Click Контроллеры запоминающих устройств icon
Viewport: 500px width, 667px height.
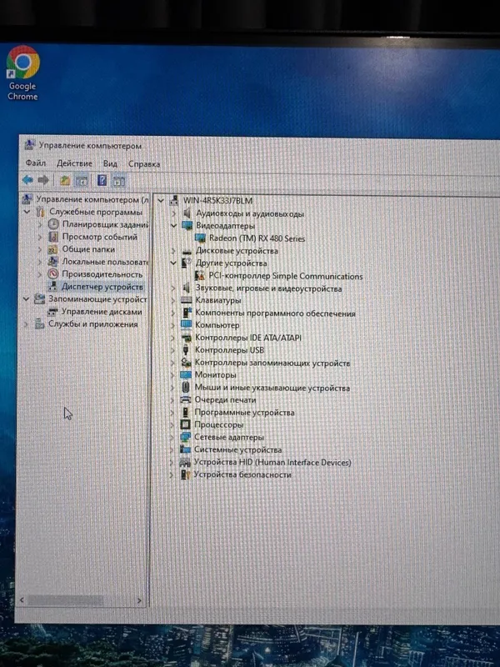pyautogui.click(x=186, y=363)
